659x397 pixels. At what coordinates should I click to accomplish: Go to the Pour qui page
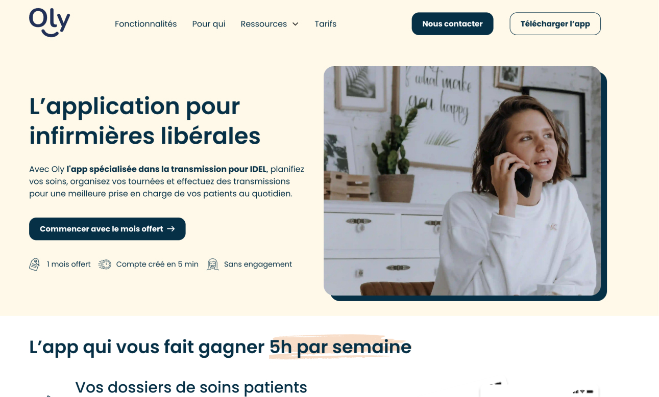pyautogui.click(x=209, y=24)
